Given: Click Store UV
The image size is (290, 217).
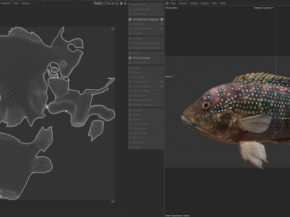Looking at the screenshot, I should pos(146,138).
